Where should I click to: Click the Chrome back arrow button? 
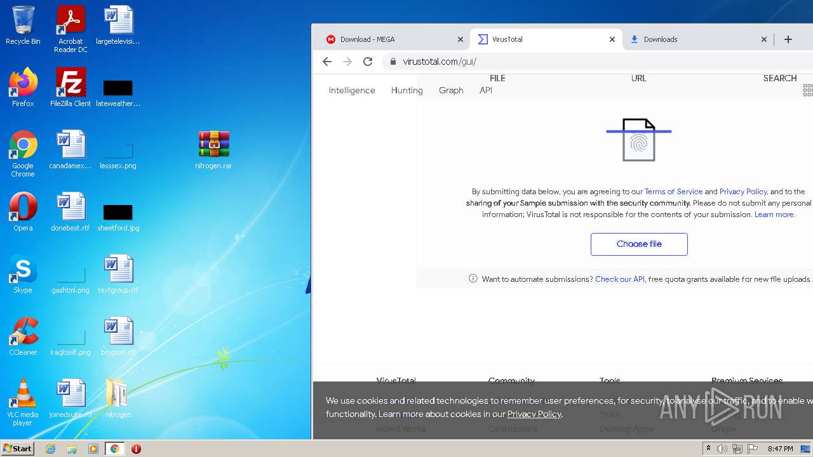[x=327, y=62]
